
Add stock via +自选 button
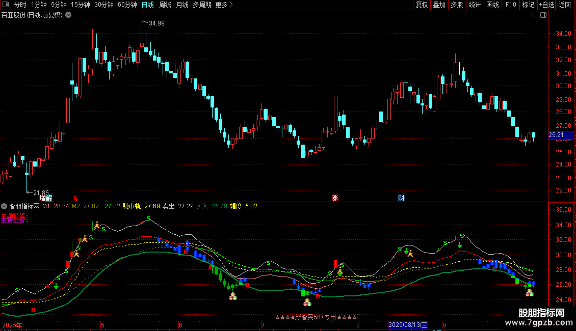pyautogui.click(x=546, y=5)
